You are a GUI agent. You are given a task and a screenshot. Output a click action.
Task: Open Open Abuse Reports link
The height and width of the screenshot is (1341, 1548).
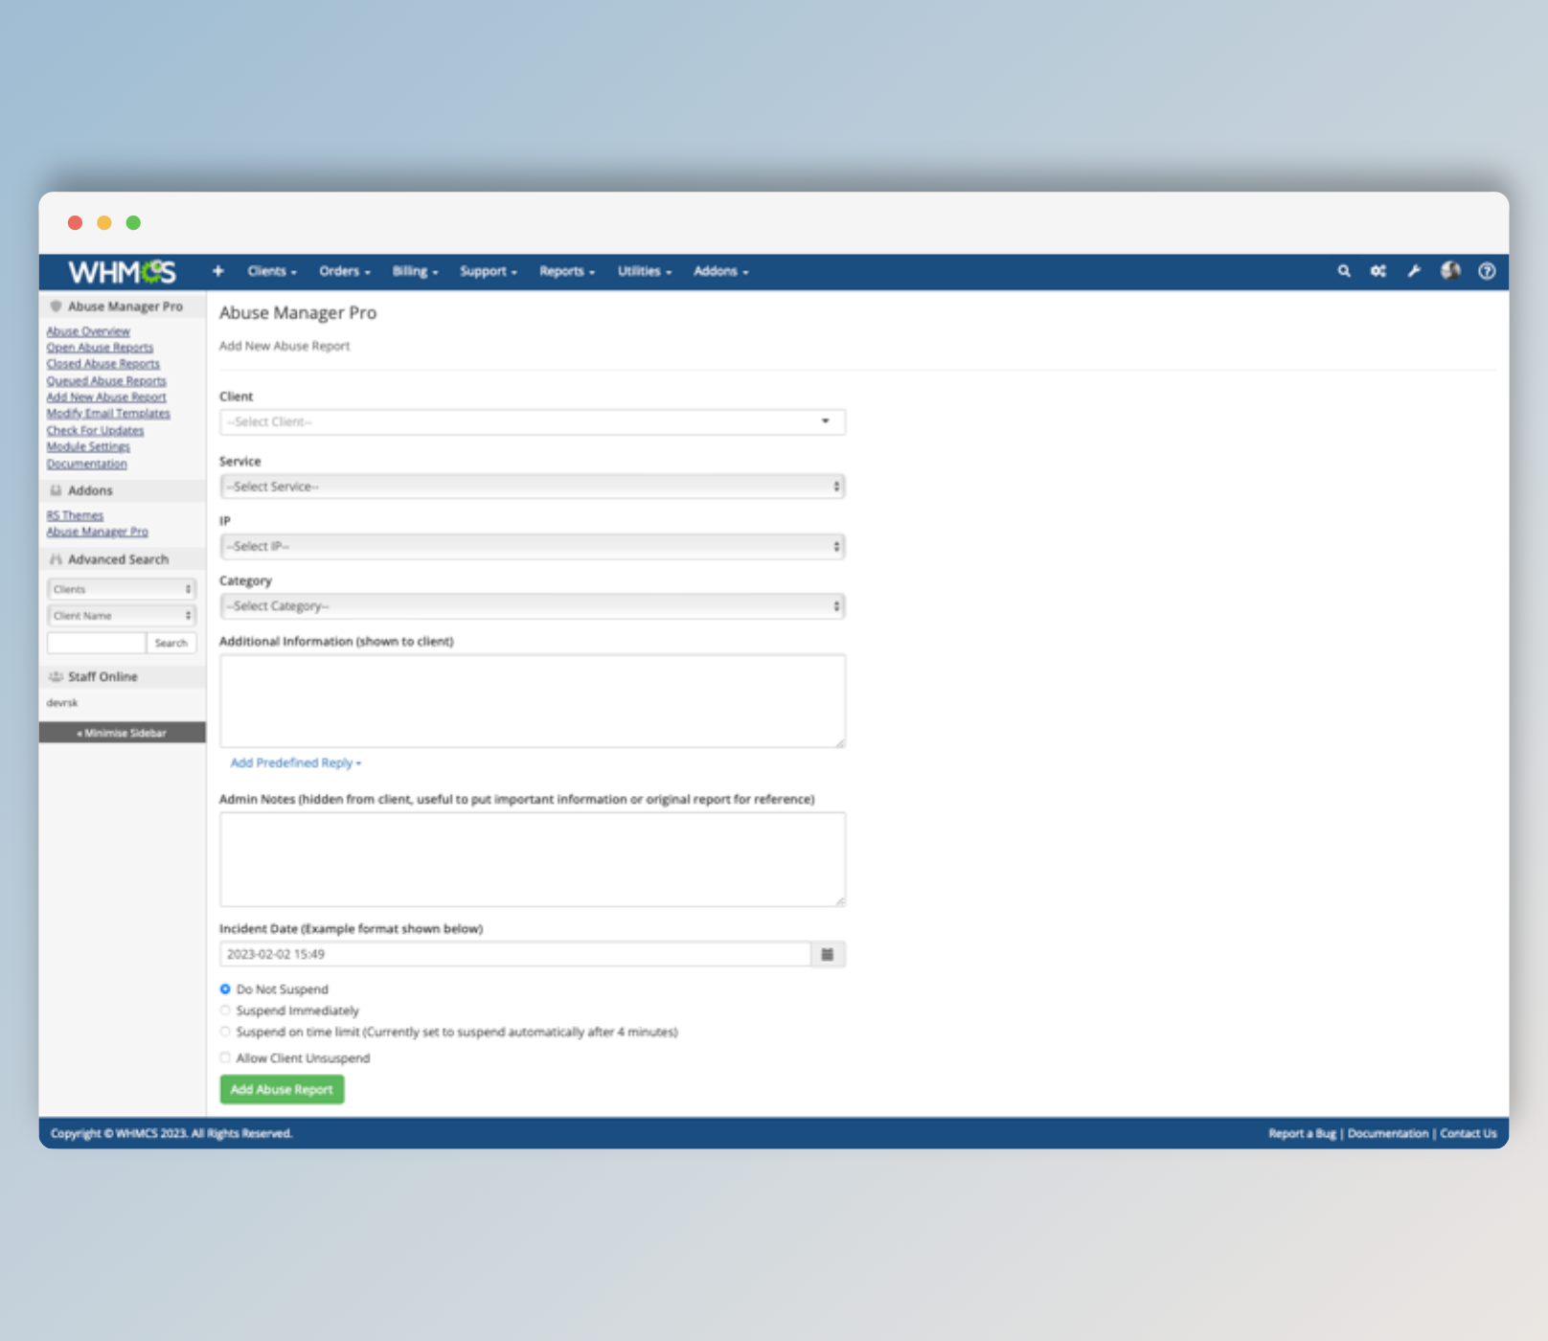100,348
